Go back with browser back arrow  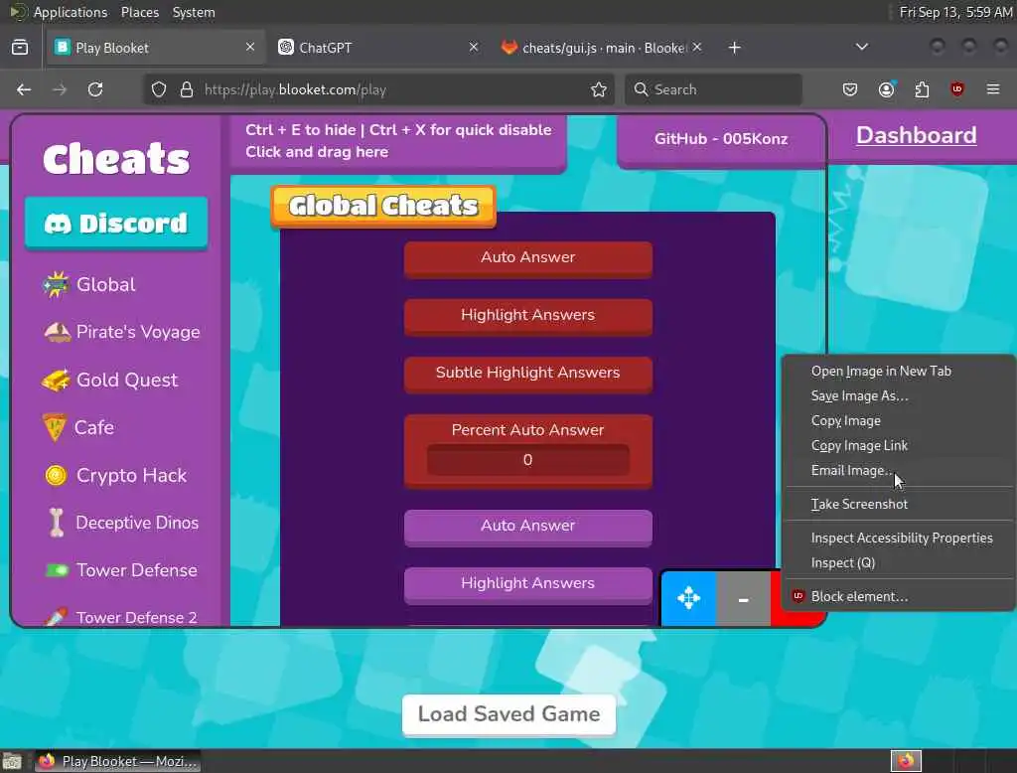click(24, 89)
